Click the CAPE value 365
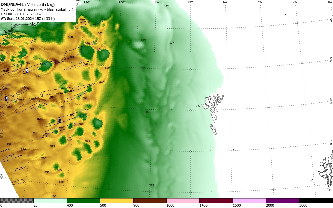The height and width of the screenshot is (208, 333). pos(148,112)
